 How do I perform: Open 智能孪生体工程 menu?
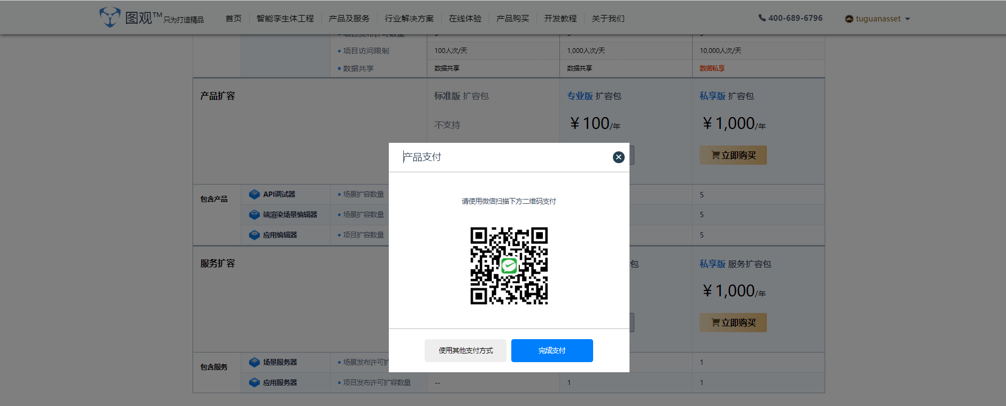[285, 19]
